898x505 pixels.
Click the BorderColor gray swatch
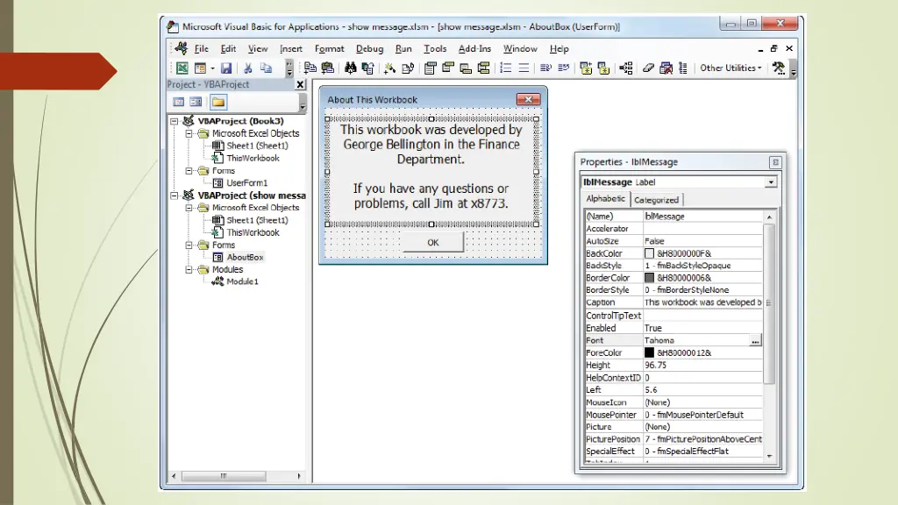[650, 278]
